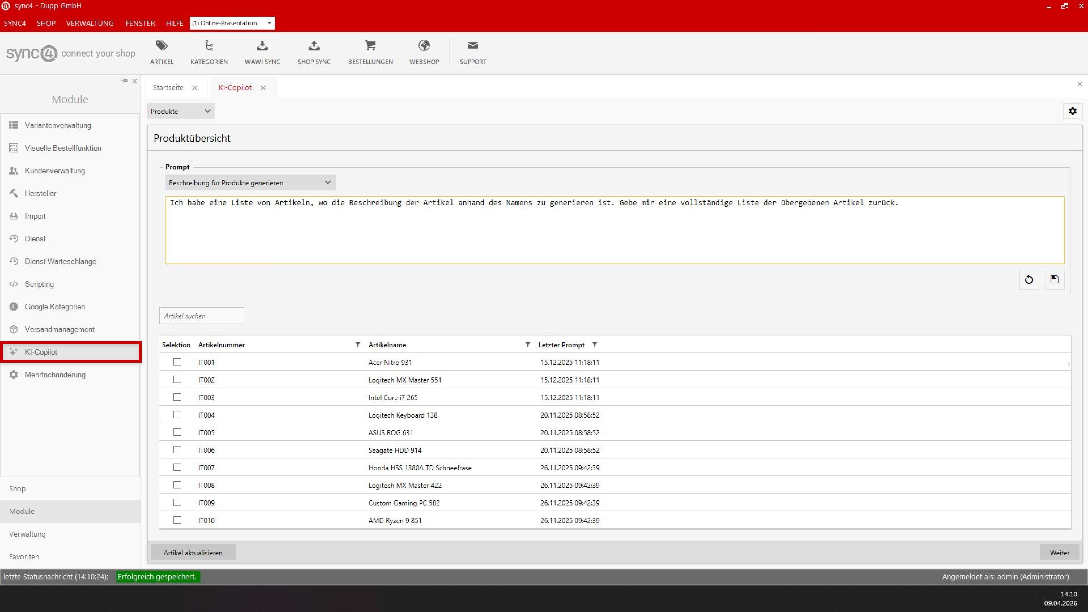The height and width of the screenshot is (612, 1088).
Task: Click the Artikel suchen search field
Action: (201, 316)
